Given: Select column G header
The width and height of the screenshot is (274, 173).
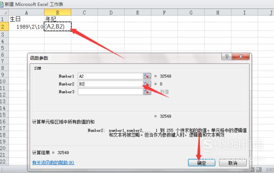Looking at the screenshot, I should pos(191,12).
